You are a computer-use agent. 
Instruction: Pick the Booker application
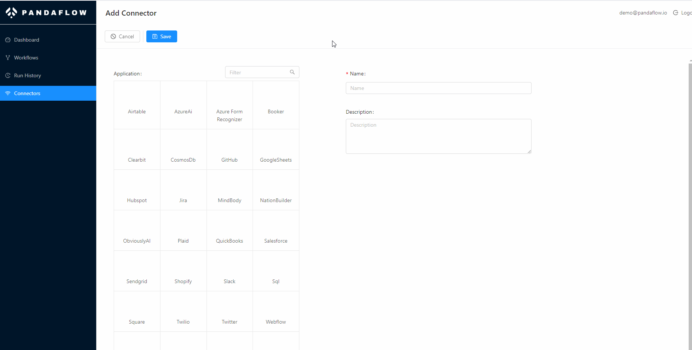pos(276,105)
